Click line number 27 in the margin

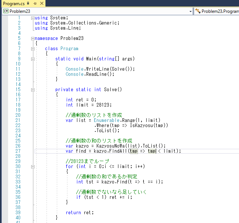point(18,151)
